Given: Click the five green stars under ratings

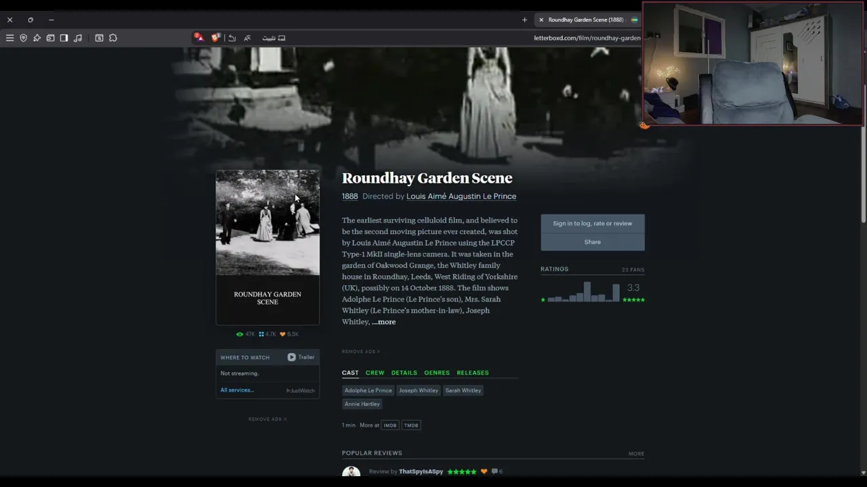Looking at the screenshot, I should pyautogui.click(x=634, y=300).
